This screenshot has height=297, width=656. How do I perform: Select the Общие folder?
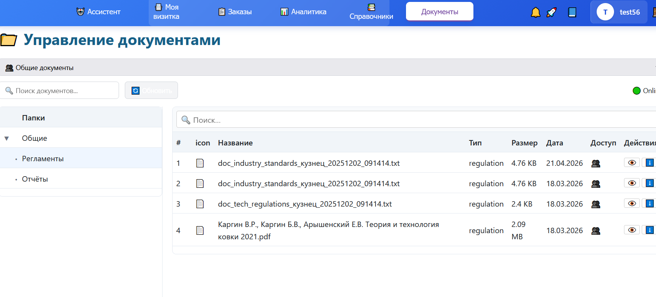coord(34,138)
